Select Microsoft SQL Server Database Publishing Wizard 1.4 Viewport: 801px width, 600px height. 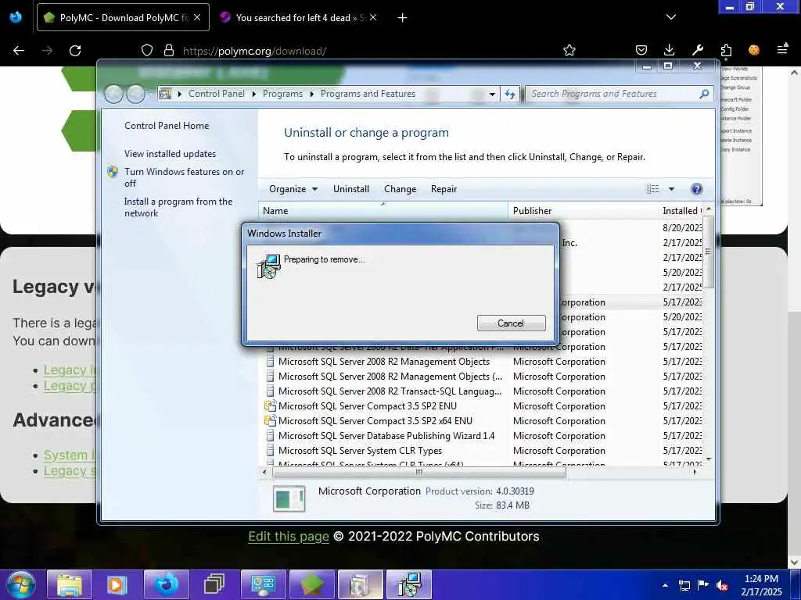pyautogui.click(x=386, y=436)
